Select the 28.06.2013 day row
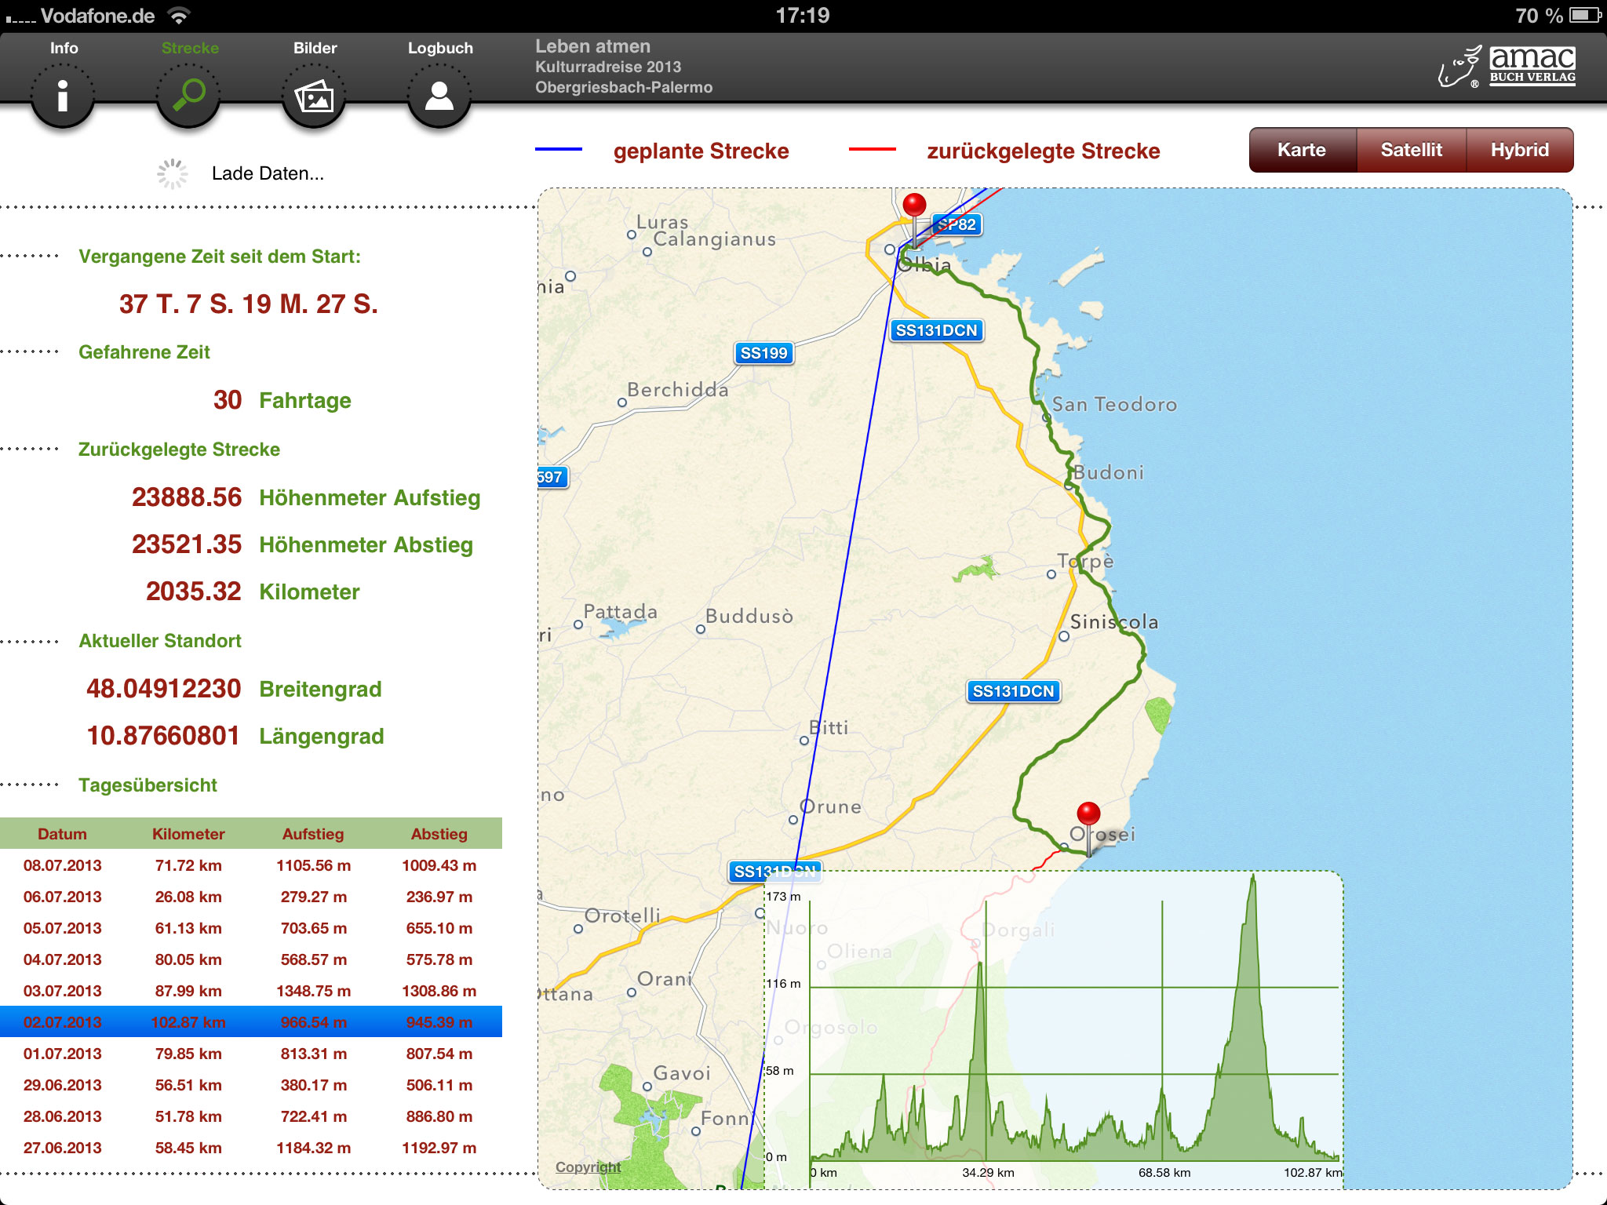Image resolution: width=1607 pixels, height=1205 pixels. click(x=251, y=1116)
